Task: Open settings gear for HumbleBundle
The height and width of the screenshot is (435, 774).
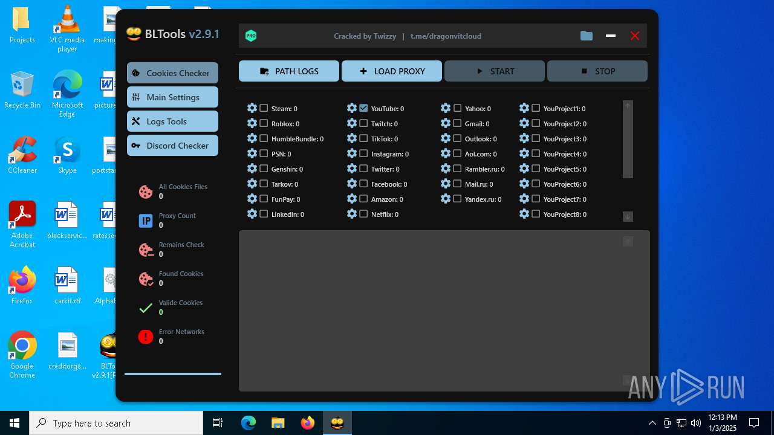Action: coord(252,138)
